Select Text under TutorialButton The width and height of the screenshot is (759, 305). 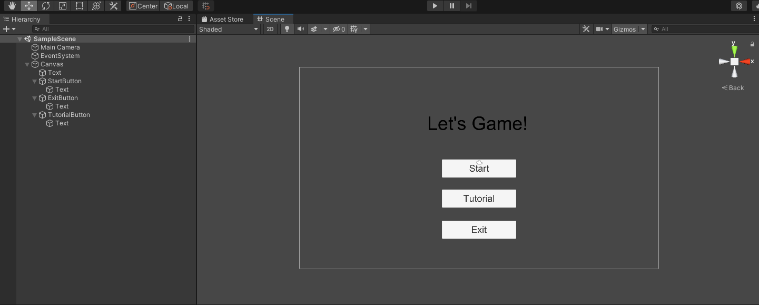tap(62, 123)
